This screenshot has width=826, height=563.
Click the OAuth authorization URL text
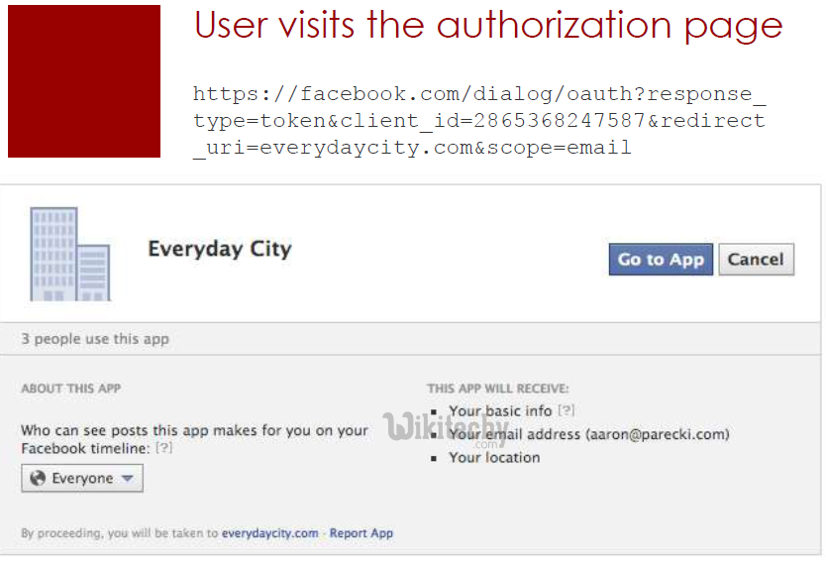479,121
